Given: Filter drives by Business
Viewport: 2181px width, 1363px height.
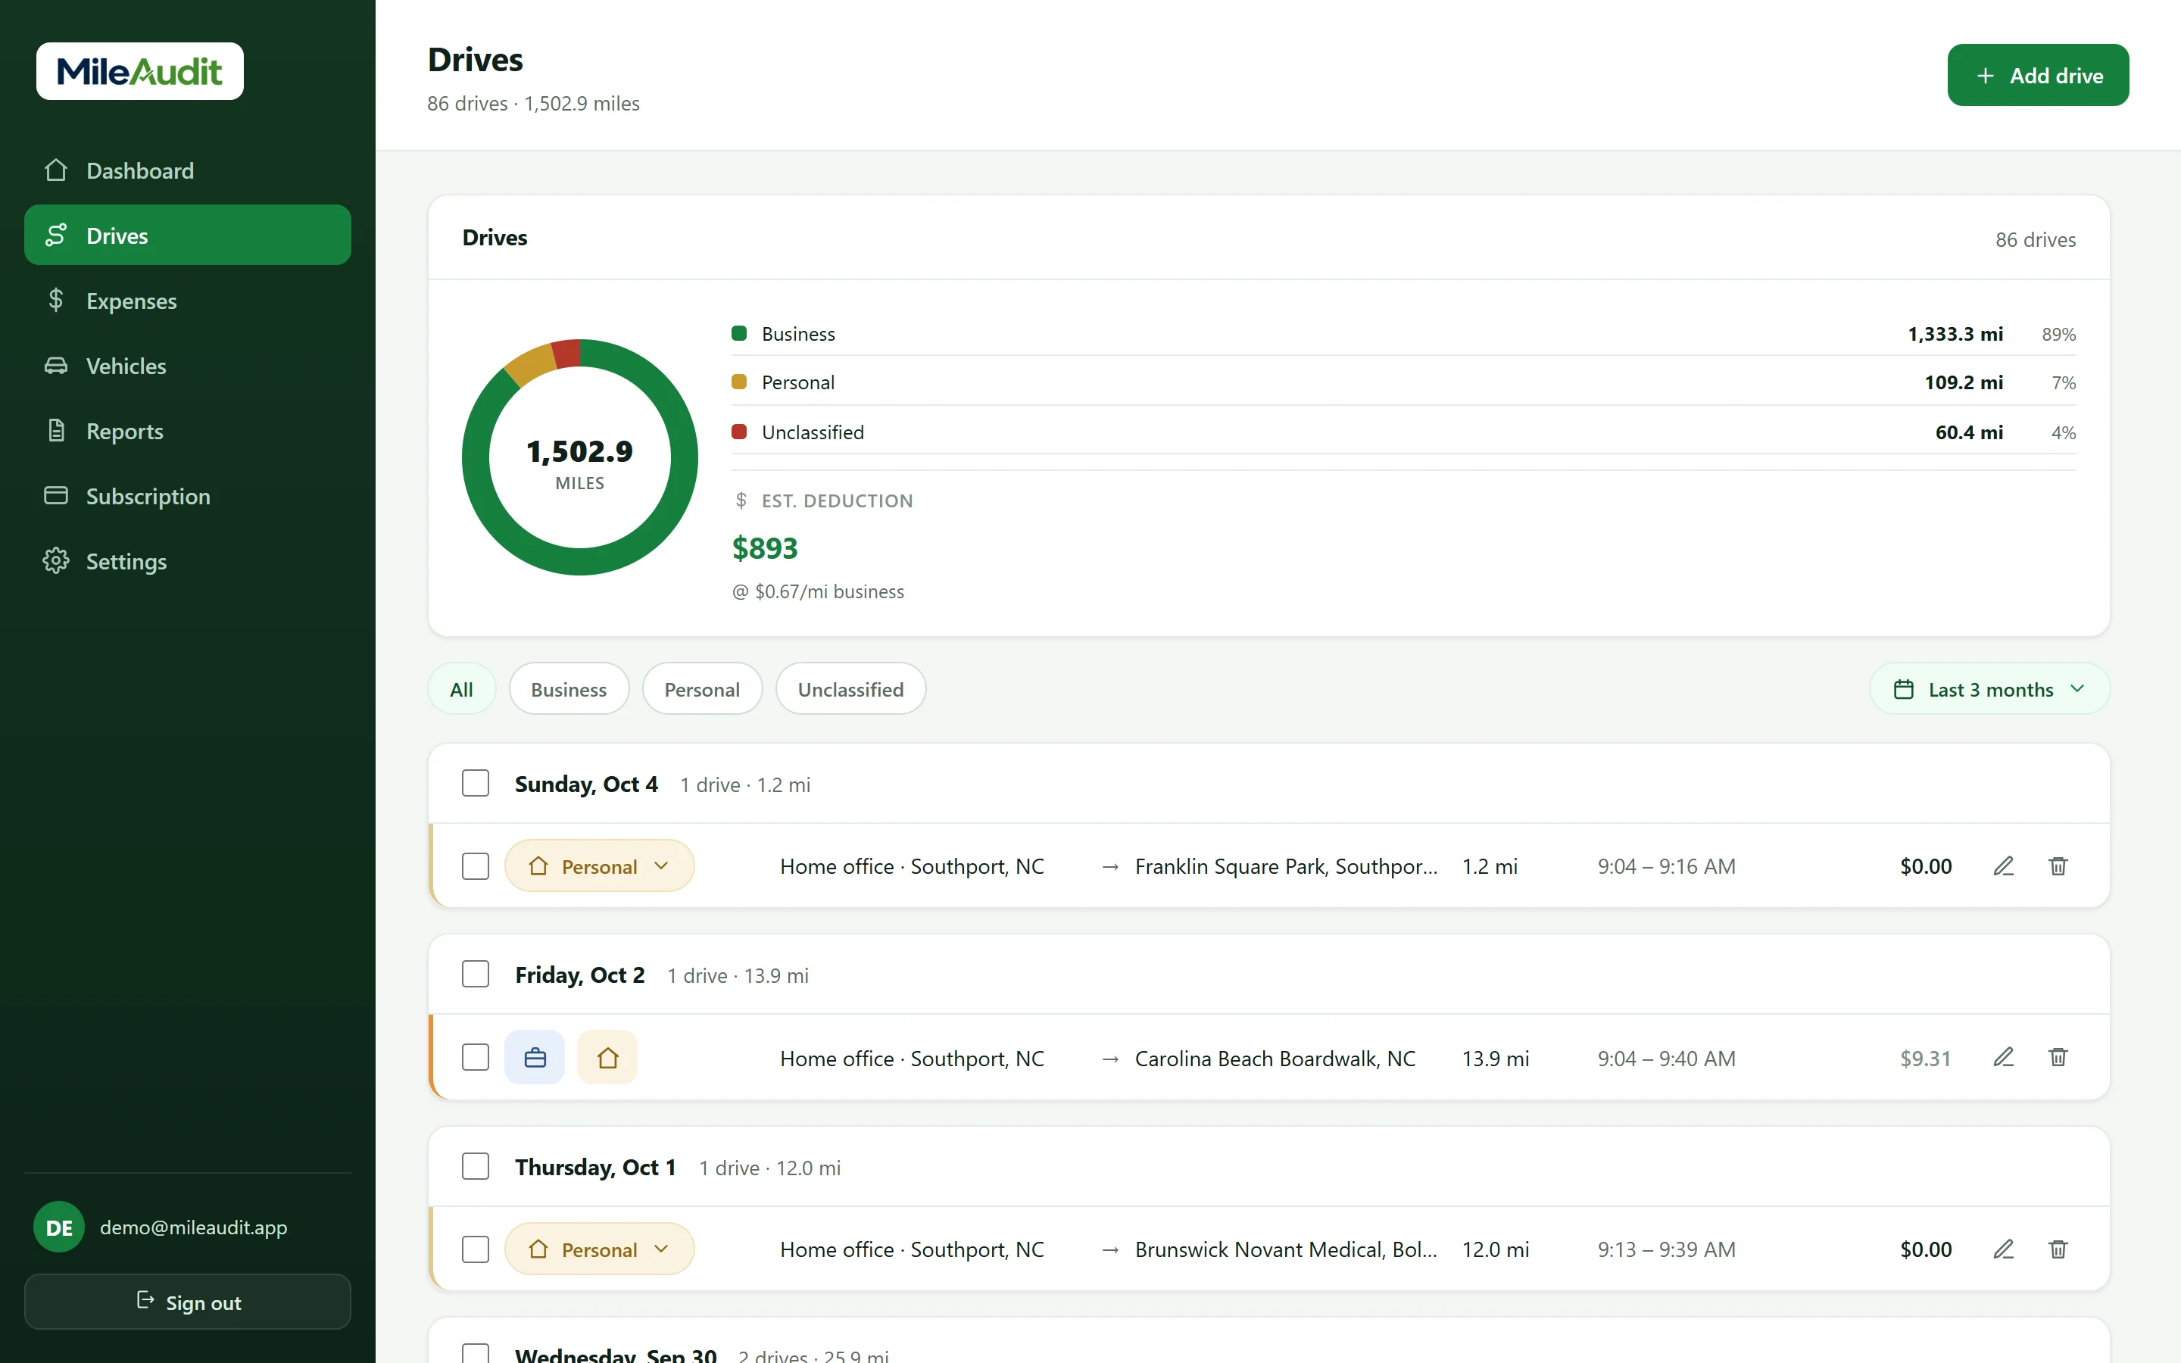Looking at the screenshot, I should [x=569, y=689].
